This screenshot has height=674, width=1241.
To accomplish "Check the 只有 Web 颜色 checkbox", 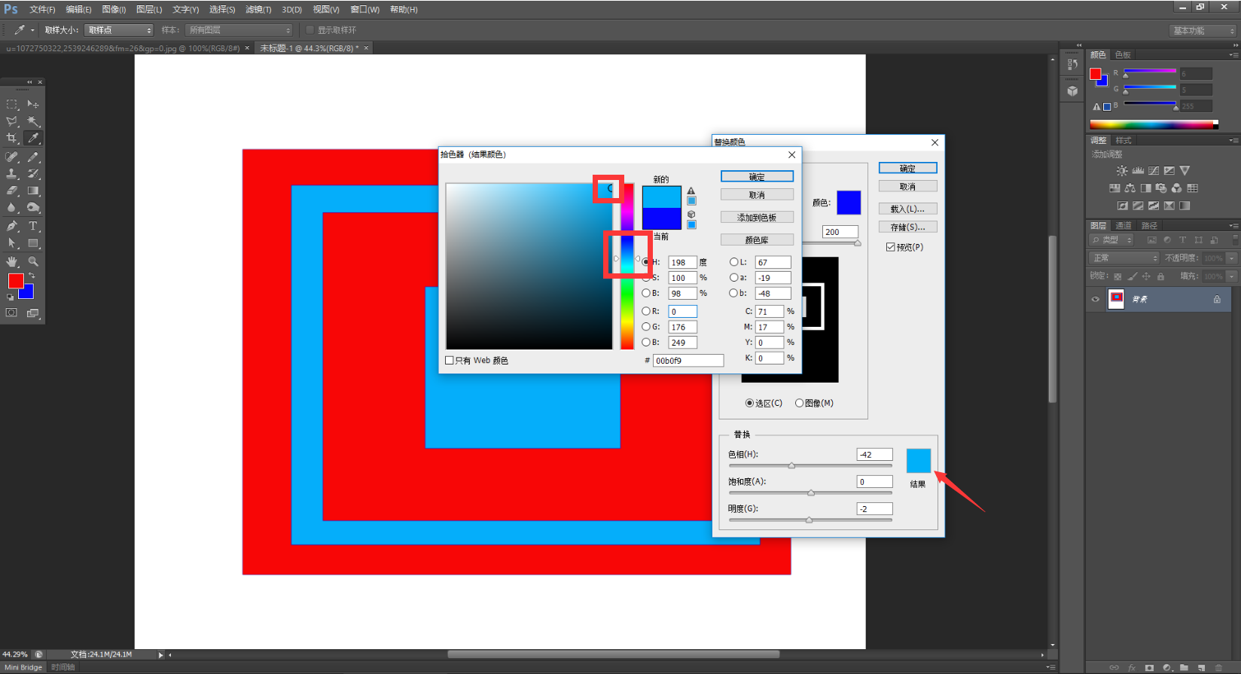I will [x=450, y=361].
